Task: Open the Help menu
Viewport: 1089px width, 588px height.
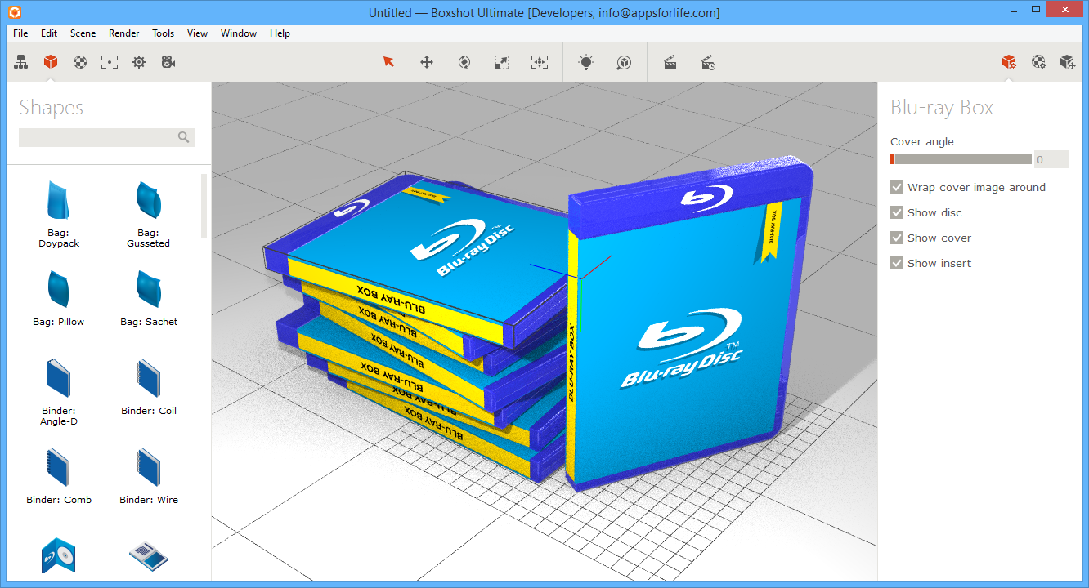Action: click(x=280, y=33)
